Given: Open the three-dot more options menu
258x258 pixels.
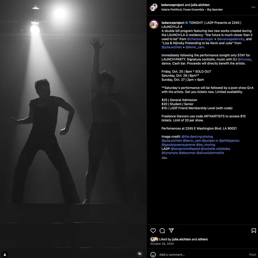Looking at the screenshot, I should tap(253, 7).
